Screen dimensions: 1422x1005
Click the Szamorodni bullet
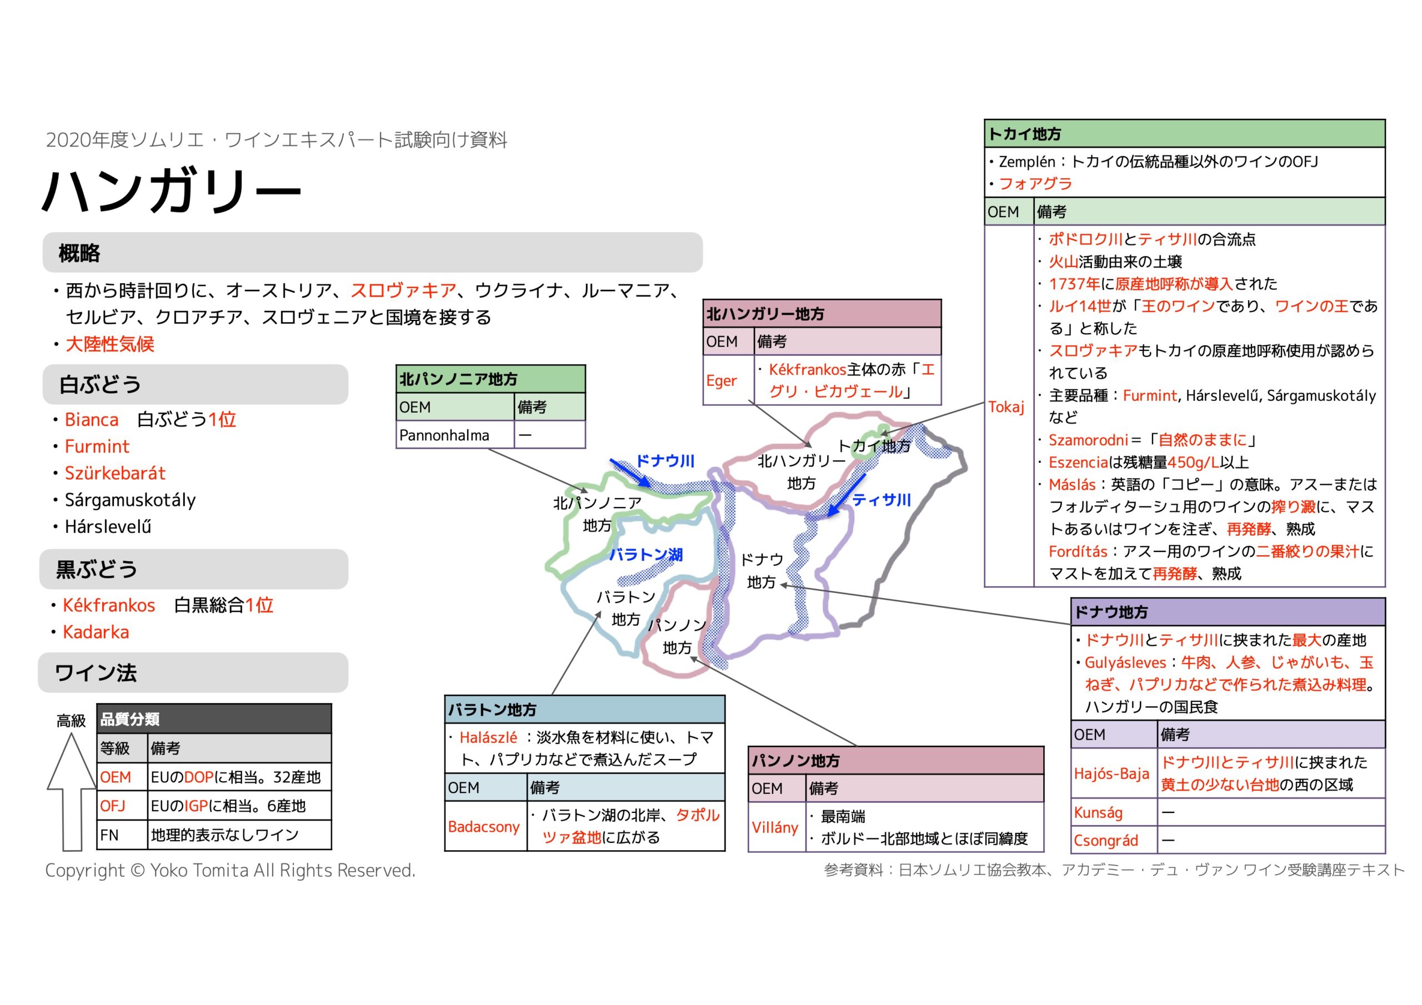(x=1153, y=440)
